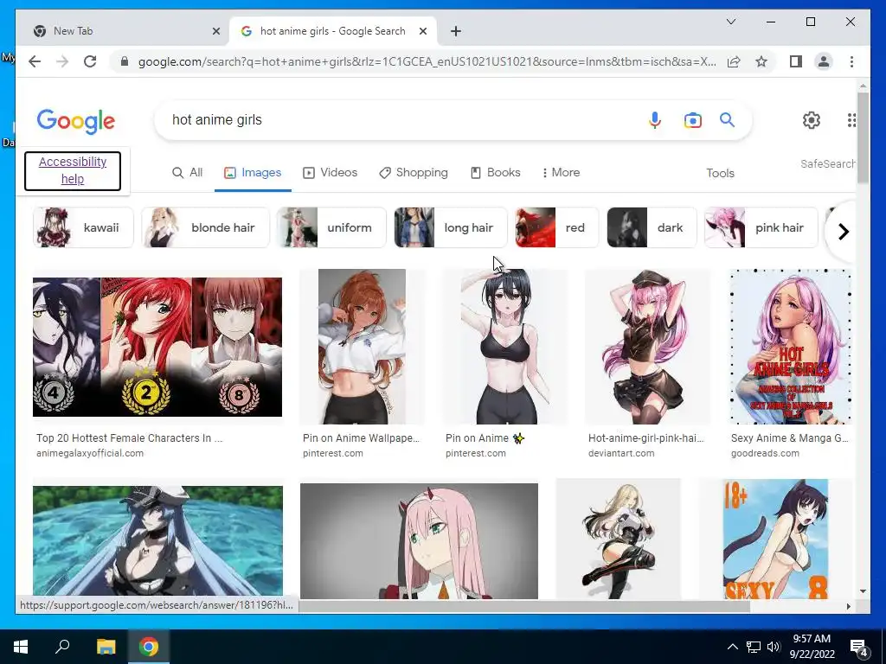Go back with the browser back arrow
The width and height of the screenshot is (886, 664).
click(x=35, y=61)
